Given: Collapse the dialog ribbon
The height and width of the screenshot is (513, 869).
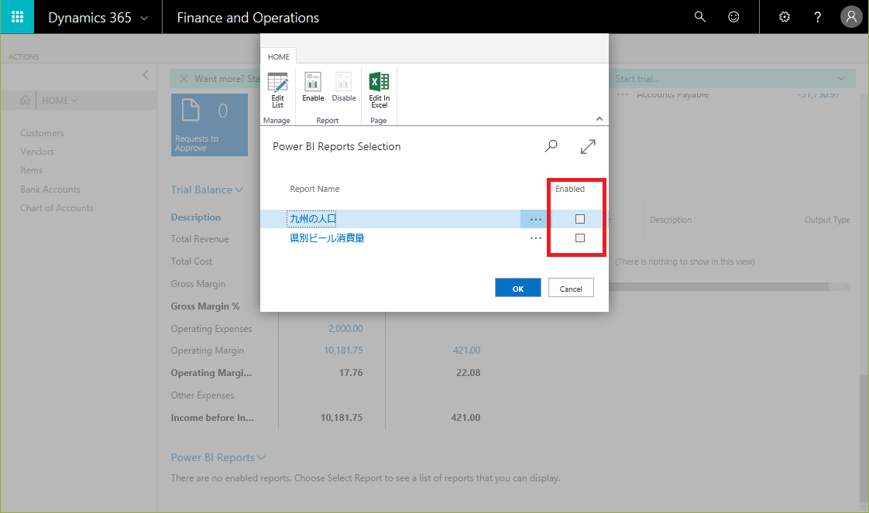Looking at the screenshot, I should [599, 118].
